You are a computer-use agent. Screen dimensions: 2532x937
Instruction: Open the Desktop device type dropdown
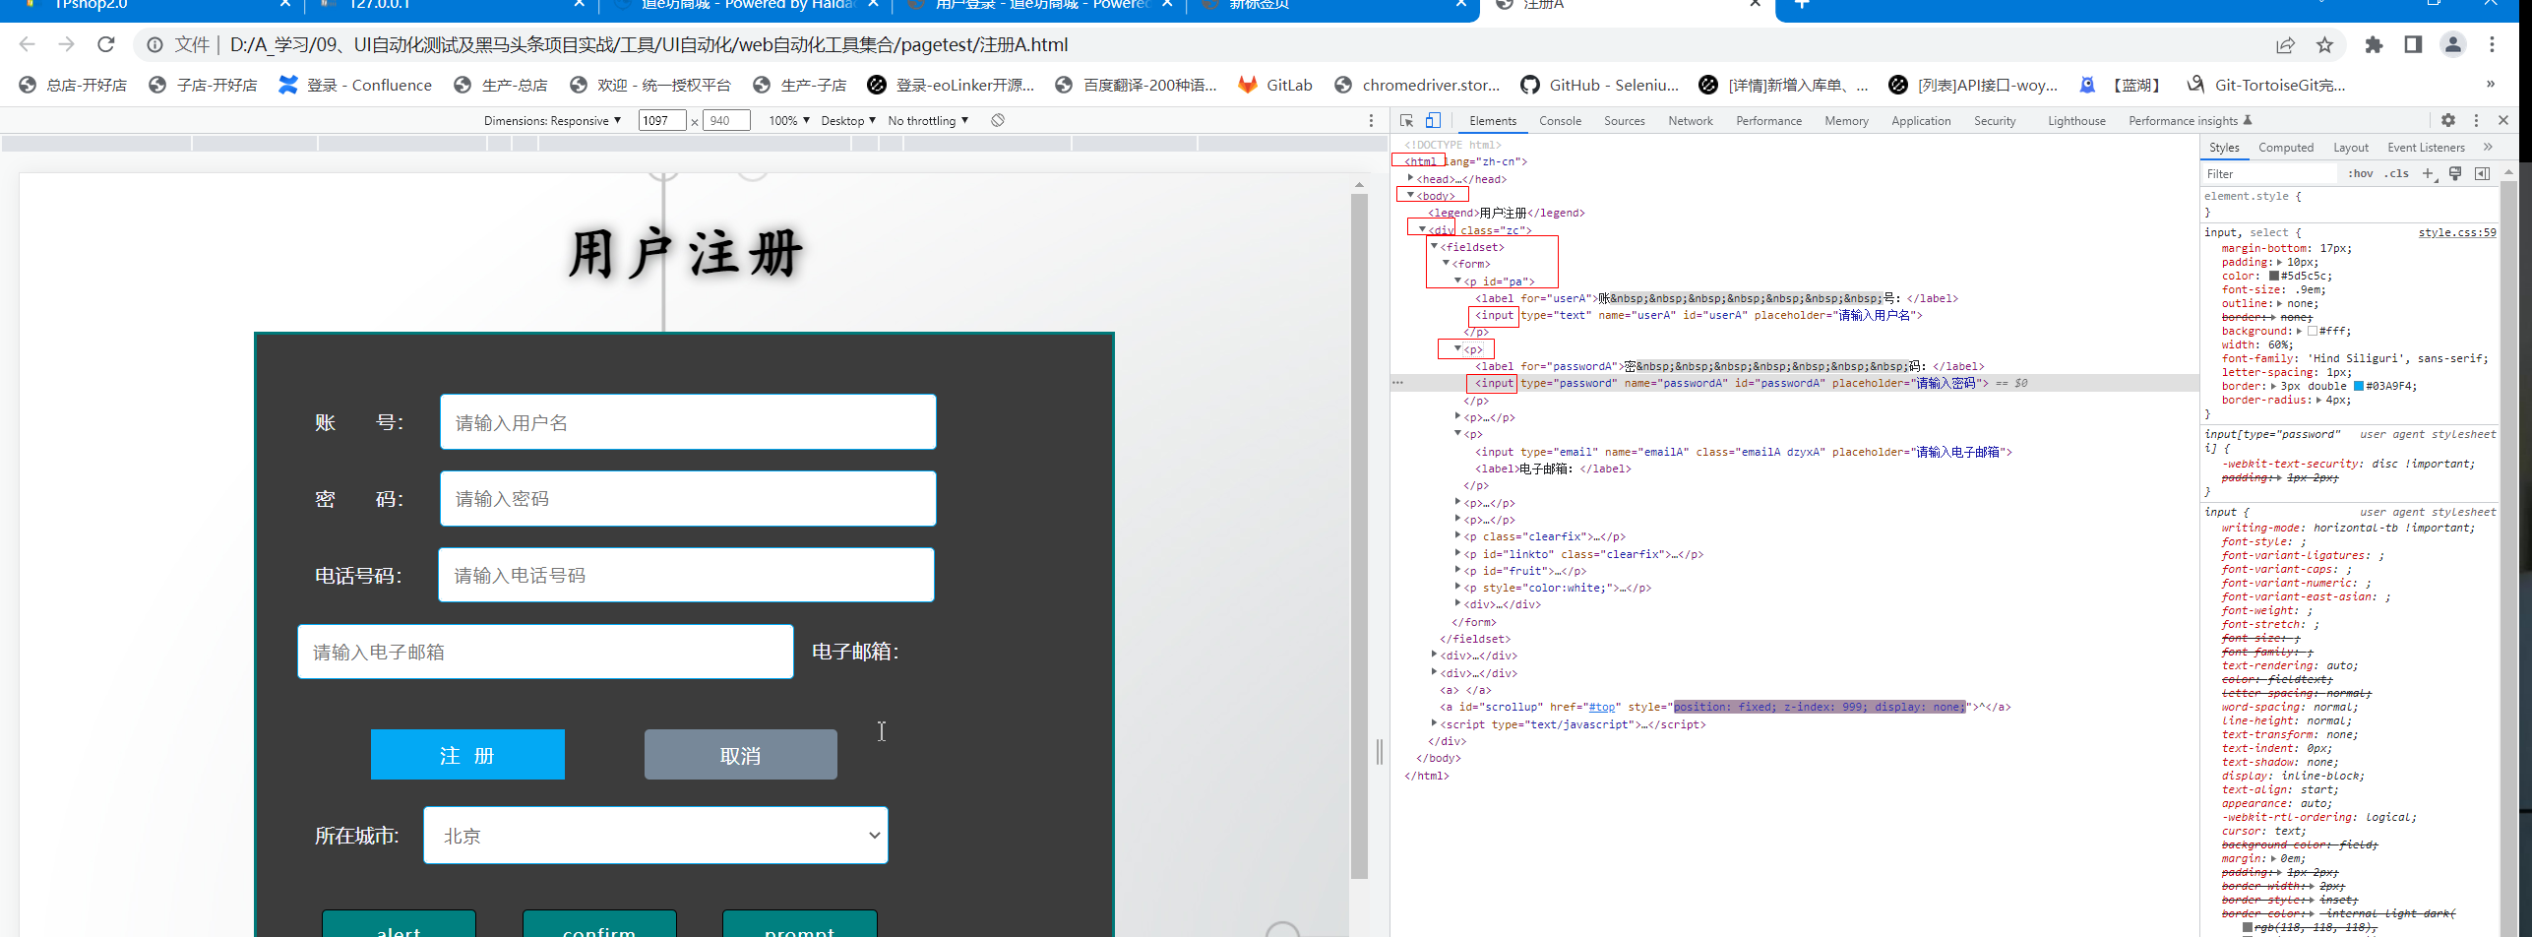click(848, 120)
